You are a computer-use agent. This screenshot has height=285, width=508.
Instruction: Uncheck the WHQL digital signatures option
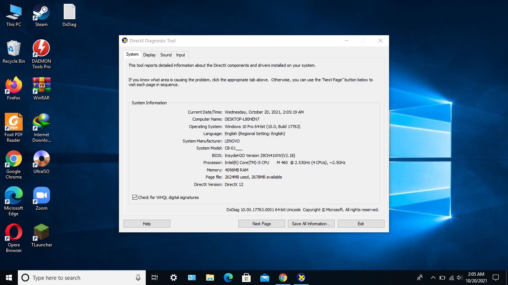[x=135, y=197]
